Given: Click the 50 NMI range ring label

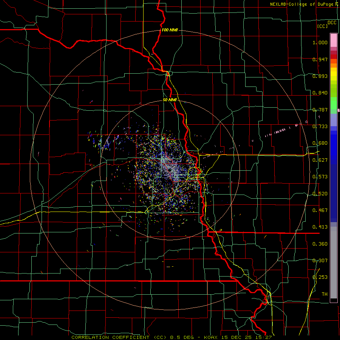Looking at the screenshot, I should (x=170, y=100).
